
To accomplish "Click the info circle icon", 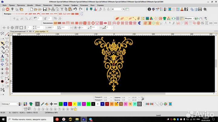I will click(x=149, y=9).
